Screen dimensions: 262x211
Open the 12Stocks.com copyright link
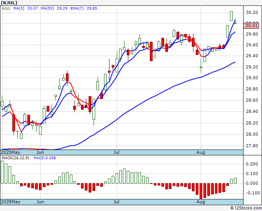pyautogui.click(x=246, y=208)
